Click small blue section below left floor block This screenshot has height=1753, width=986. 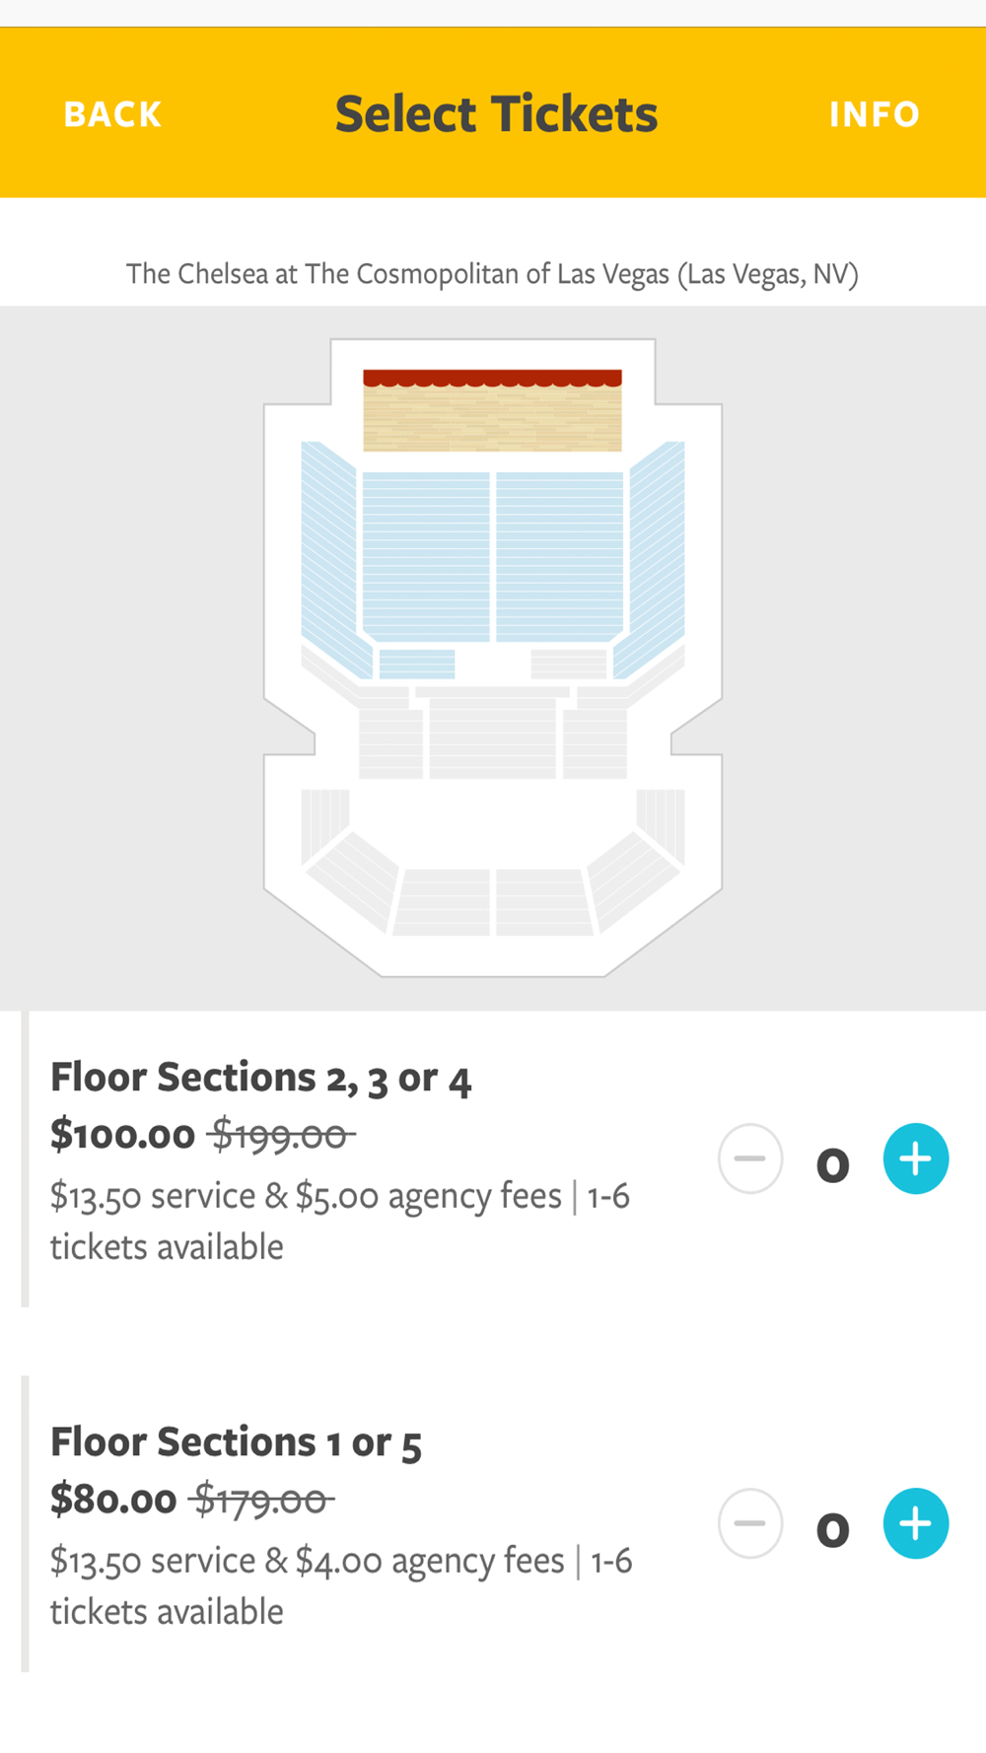click(x=417, y=664)
